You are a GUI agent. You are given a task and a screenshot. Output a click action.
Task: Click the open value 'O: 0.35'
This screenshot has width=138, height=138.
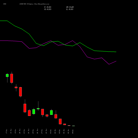pos(48,9)
